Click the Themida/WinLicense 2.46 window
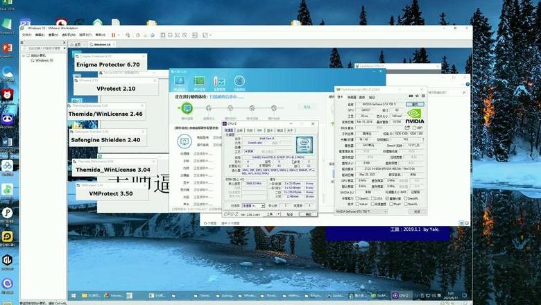Screen dimensions: 541x305 106,112
